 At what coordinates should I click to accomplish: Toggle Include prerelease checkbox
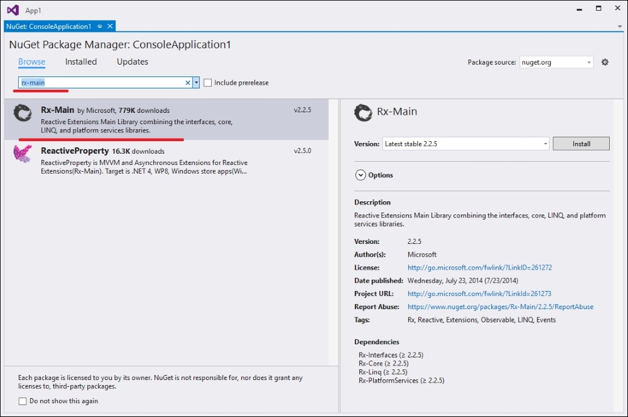pyautogui.click(x=207, y=83)
